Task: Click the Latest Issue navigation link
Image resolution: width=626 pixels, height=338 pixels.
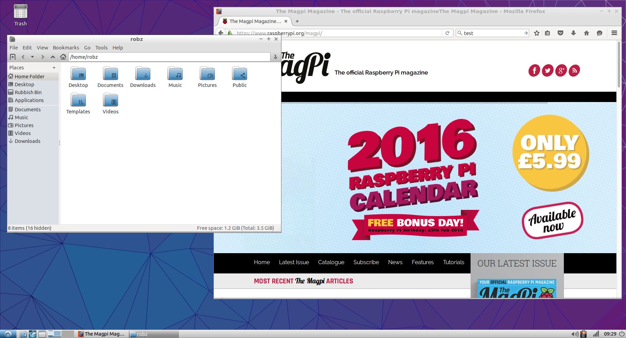Action: click(294, 262)
